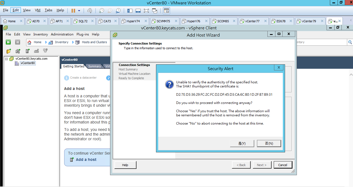Viewport: 353px width, 187px height.
Task: Toggle the thumbnail bar view icon
Action: pyautogui.click(x=138, y=10)
